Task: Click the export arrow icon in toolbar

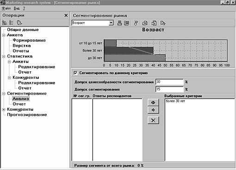Action: click(x=163, y=23)
